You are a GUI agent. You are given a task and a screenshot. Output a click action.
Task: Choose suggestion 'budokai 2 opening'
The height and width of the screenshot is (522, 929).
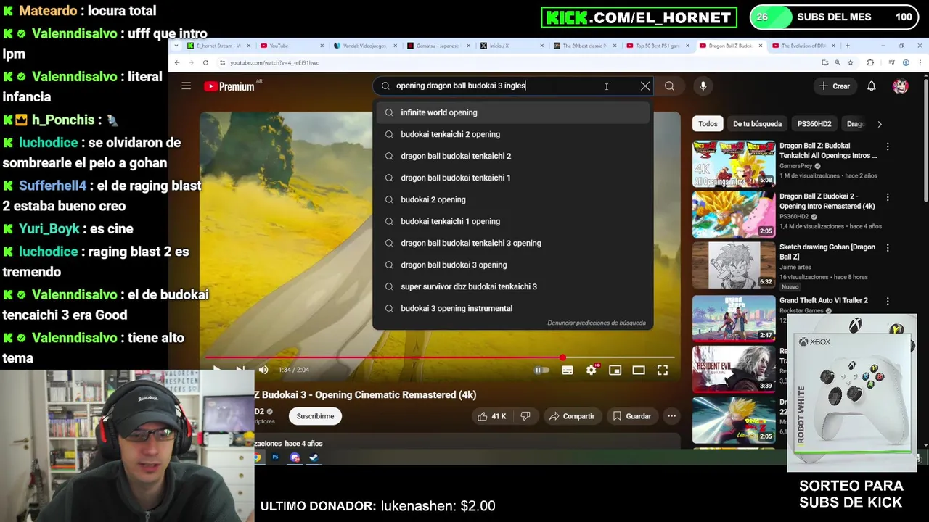point(512,199)
